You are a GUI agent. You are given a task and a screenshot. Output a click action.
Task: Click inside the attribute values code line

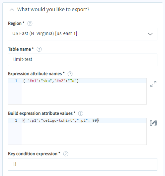61,120
